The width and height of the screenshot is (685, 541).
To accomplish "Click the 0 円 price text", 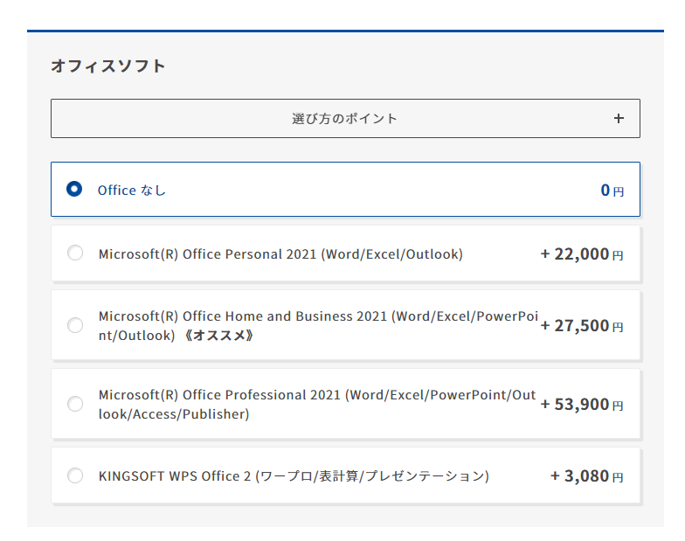I will [612, 191].
